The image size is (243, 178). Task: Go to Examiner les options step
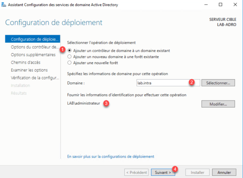coord(29,70)
